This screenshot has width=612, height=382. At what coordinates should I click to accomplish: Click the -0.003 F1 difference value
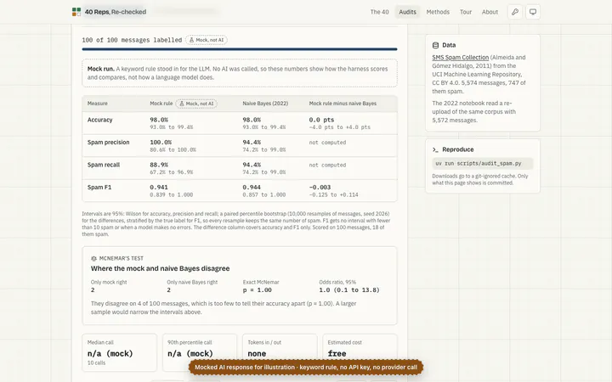pos(320,188)
